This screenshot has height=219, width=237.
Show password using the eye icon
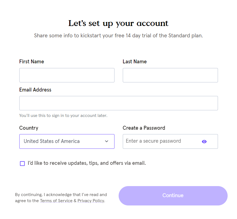pyautogui.click(x=204, y=142)
